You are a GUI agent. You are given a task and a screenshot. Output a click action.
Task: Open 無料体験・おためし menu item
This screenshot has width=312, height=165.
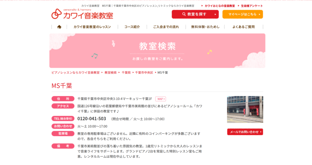click(x=205, y=27)
